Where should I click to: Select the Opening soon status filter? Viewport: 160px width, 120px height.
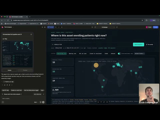pos(72,53)
